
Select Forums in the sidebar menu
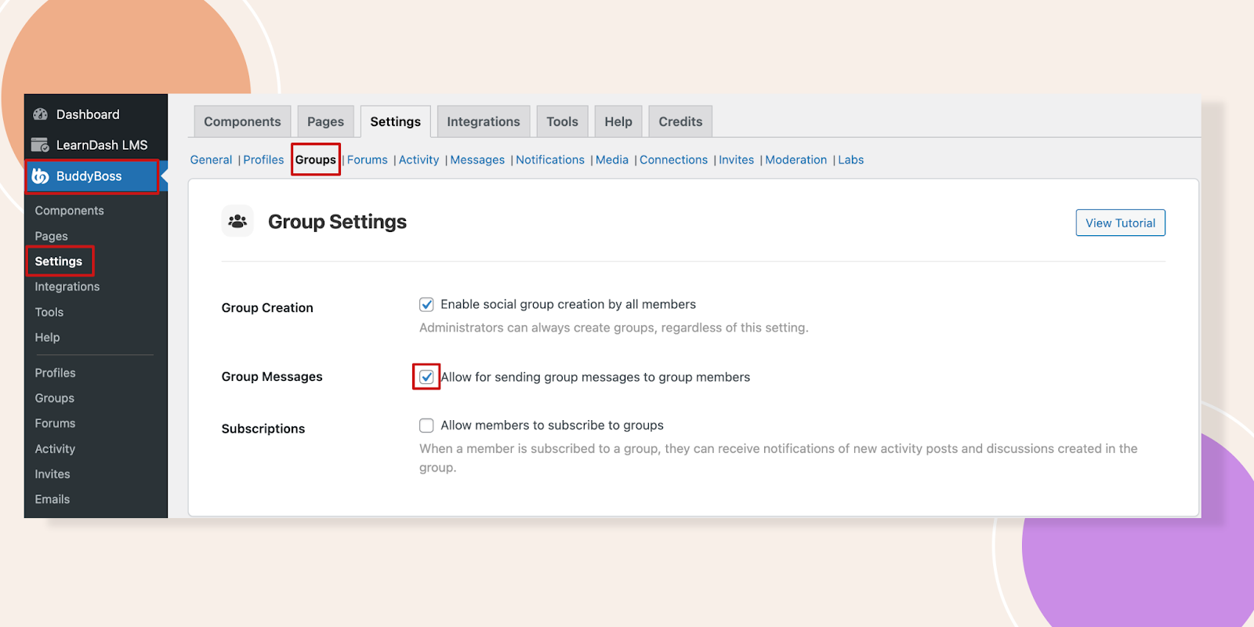[55, 423]
